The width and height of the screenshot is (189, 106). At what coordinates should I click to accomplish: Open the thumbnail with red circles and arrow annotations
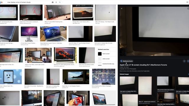[x=31, y=12]
